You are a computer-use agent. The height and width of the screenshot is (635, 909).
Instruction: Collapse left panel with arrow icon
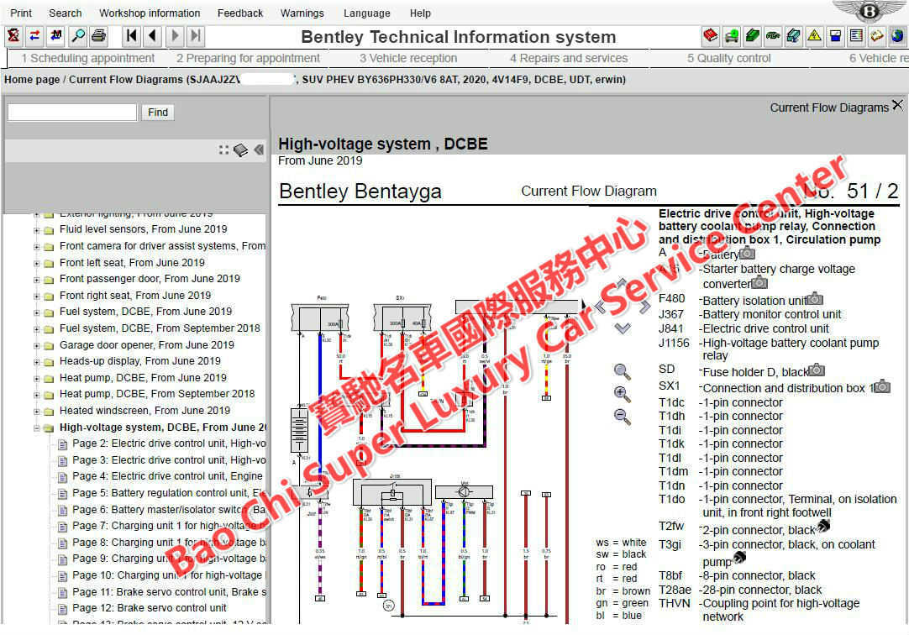(x=259, y=150)
